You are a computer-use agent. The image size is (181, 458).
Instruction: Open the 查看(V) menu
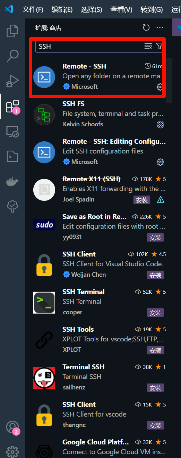[121, 9]
